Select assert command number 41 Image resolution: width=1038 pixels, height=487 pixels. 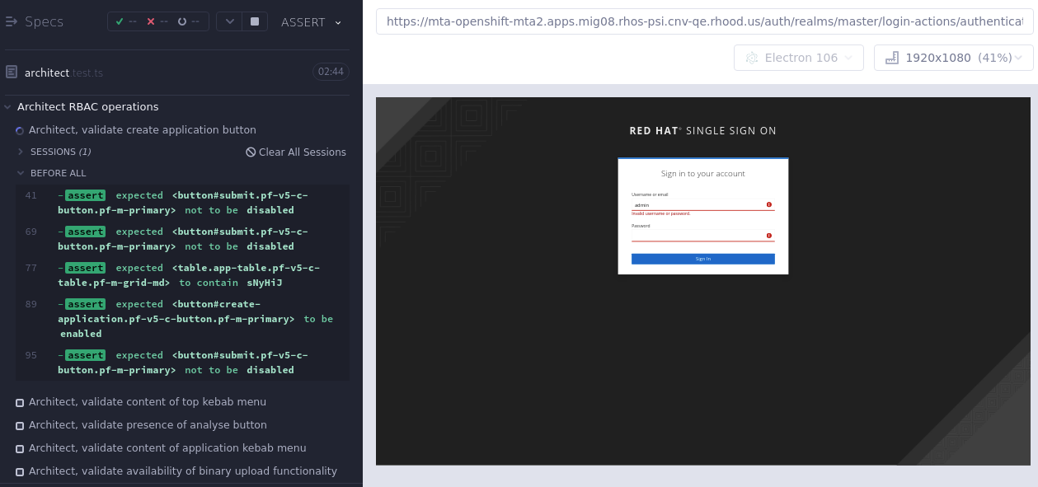click(183, 203)
